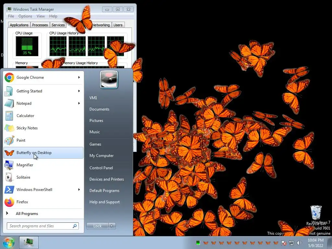Image resolution: width=332 pixels, height=249 pixels.
Task: Open View menu in Task Manager
Action: coord(41,16)
